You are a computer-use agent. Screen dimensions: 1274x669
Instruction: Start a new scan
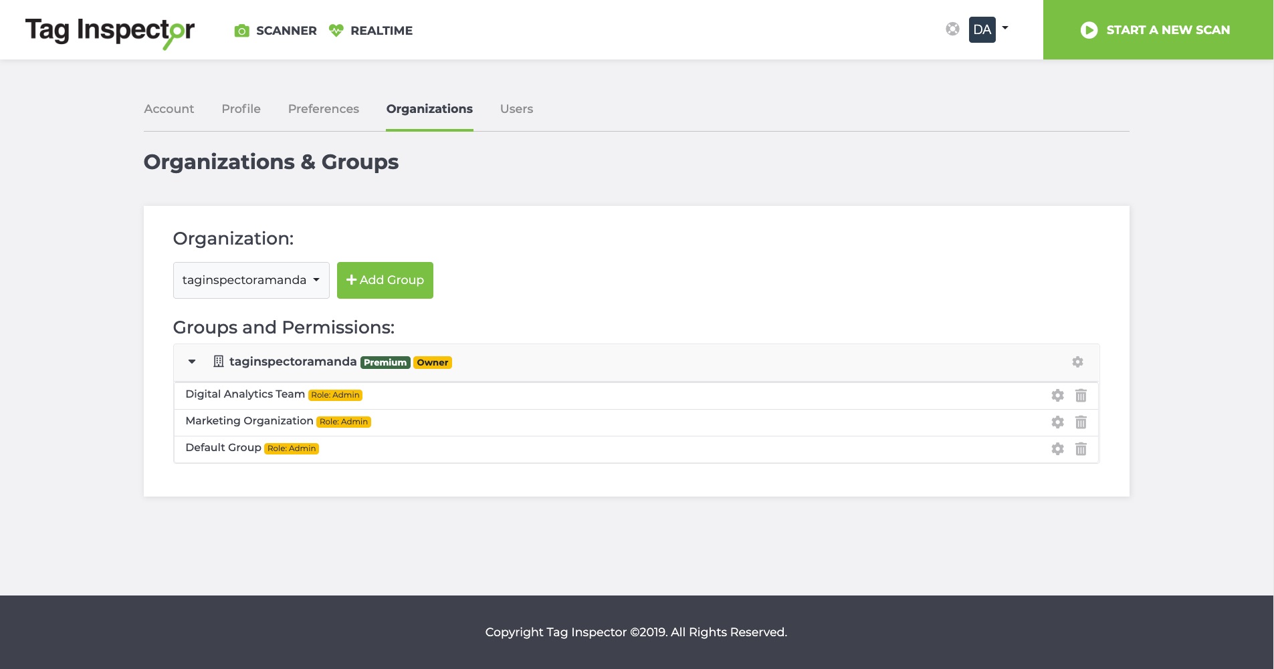coord(1158,29)
